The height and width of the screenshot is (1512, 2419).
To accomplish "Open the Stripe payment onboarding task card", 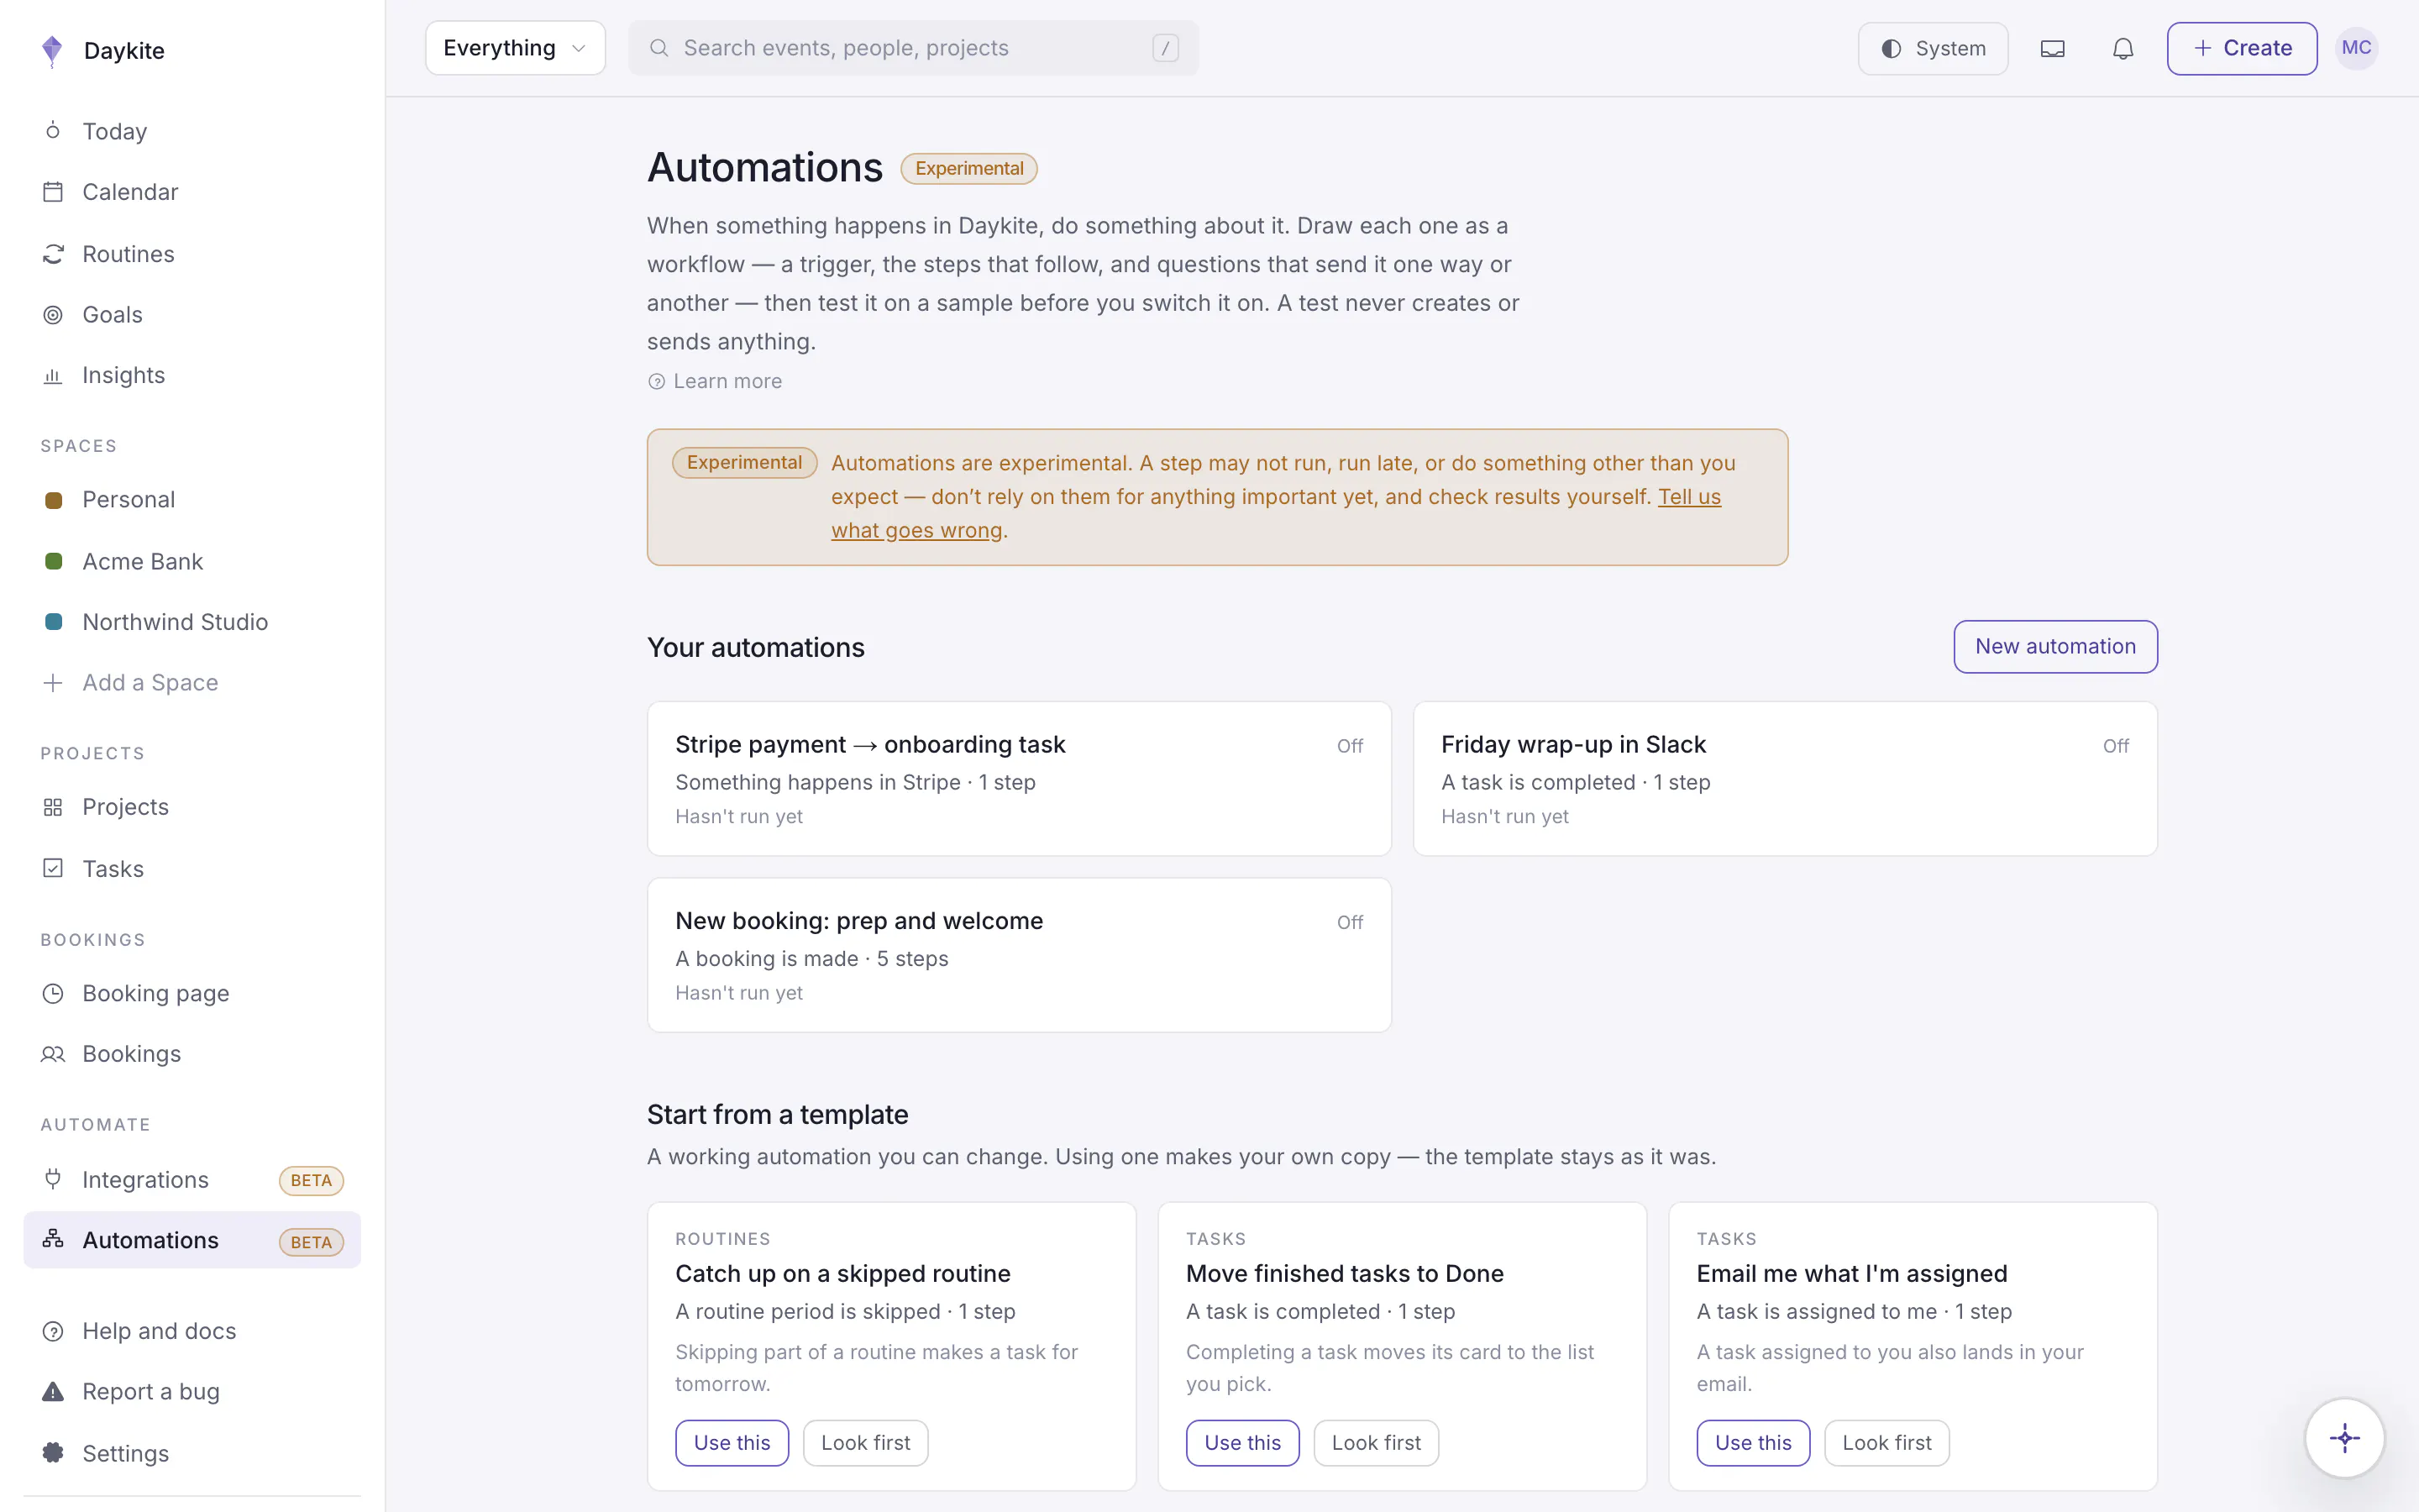I will tap(1019, 779).
